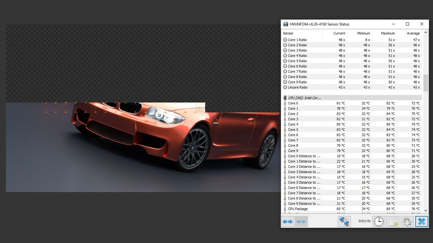Image resolution: width=433 pixels, height=243 pixels.
Task: Click the Average column header
Action: [413, 33]
